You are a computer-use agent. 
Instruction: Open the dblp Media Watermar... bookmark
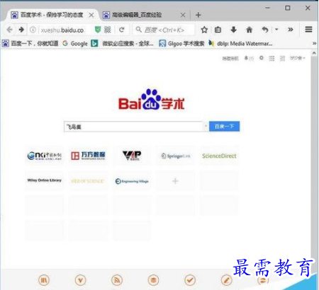click(x=240, y=43)
